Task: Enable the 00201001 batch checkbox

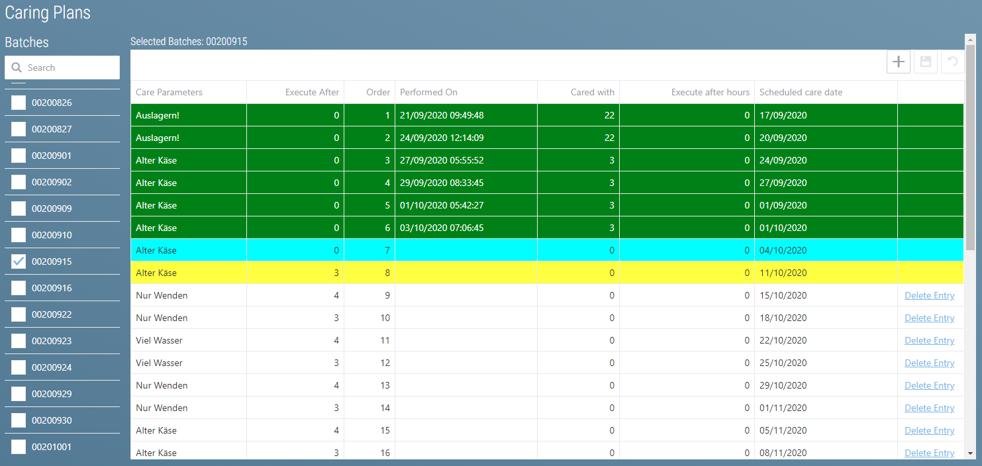Action: (19, 447)
